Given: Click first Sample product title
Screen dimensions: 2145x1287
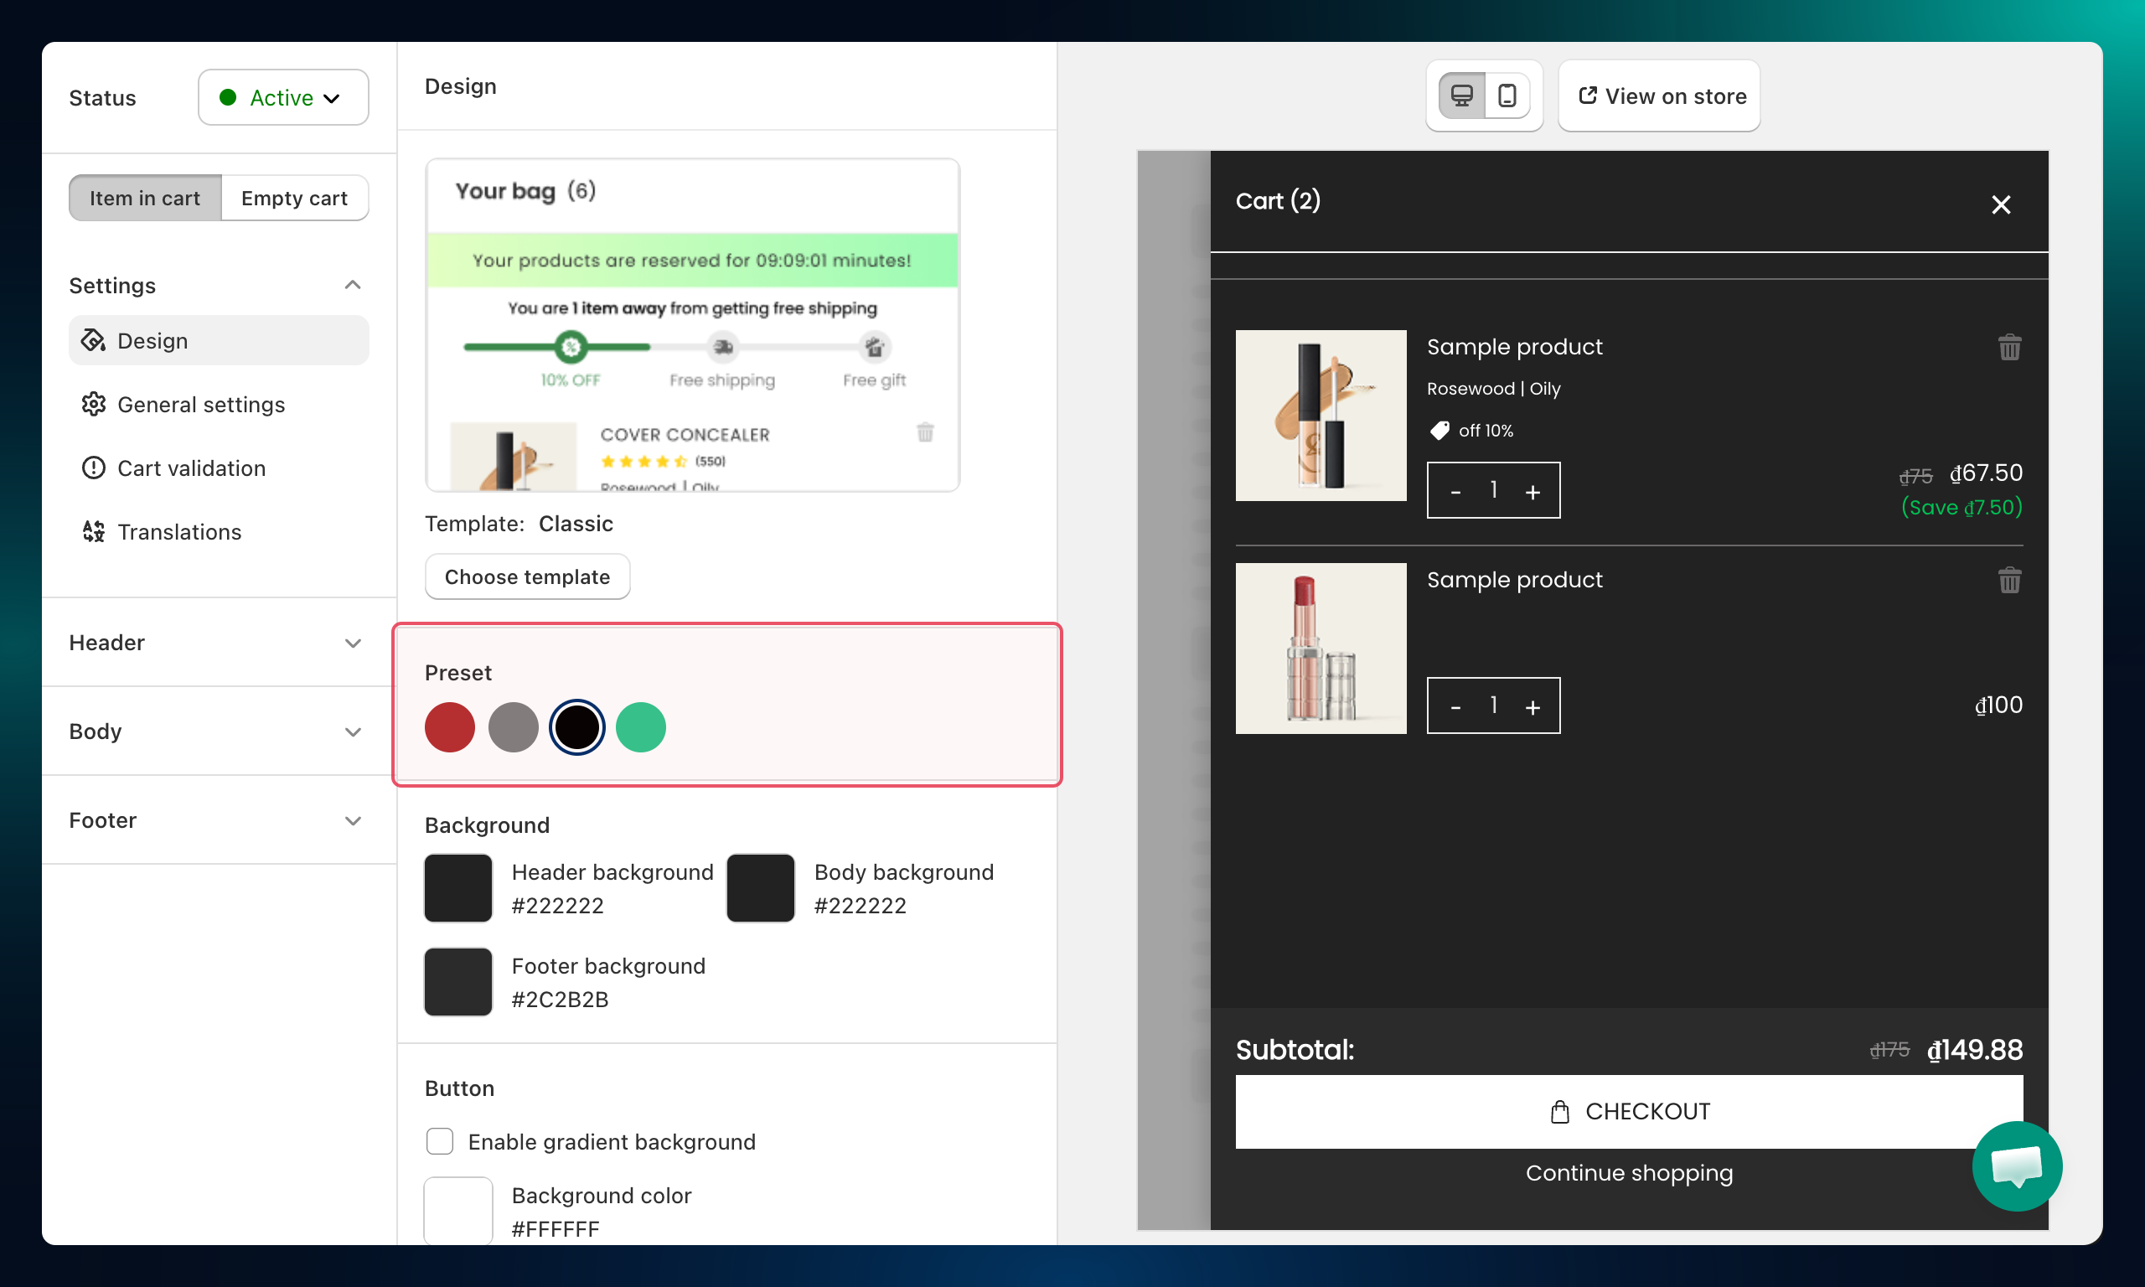Looking at the screenshot, I should pos(1515,346).
